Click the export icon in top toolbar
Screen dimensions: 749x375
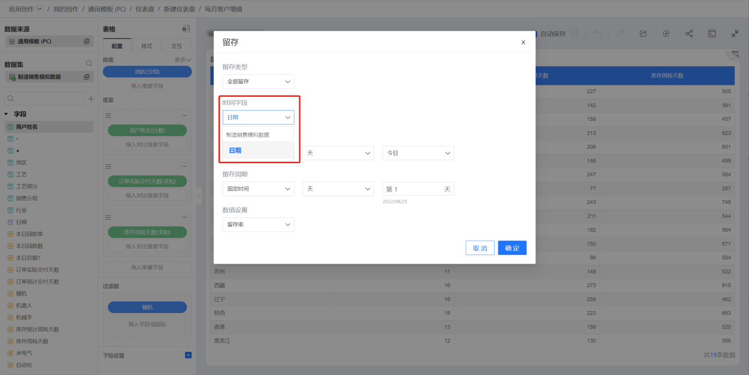coord(643,34)
